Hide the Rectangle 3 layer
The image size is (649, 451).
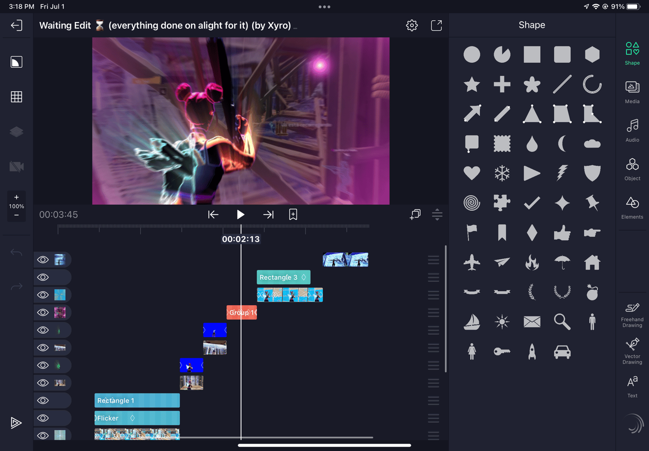click(x=43, y=277)
